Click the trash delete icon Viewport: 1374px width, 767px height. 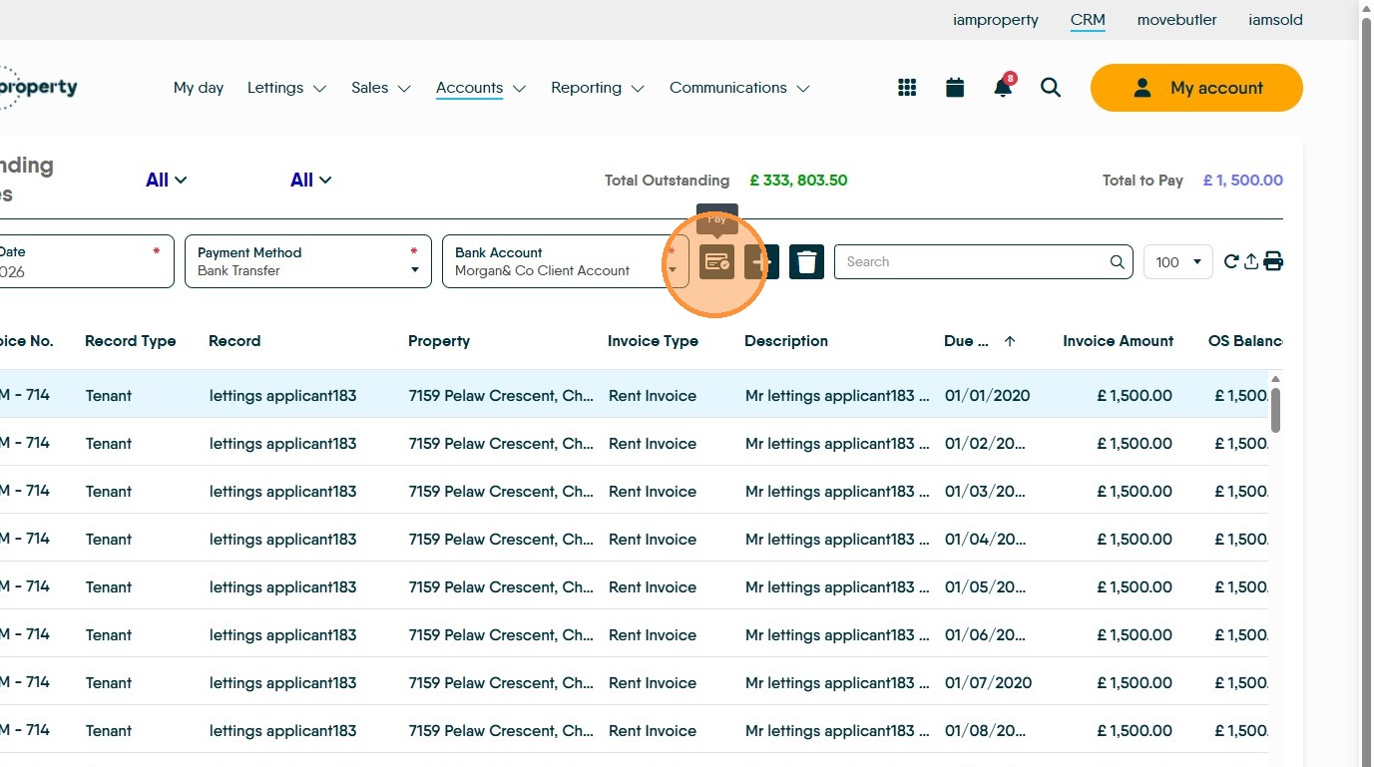[x=806, y=262]
